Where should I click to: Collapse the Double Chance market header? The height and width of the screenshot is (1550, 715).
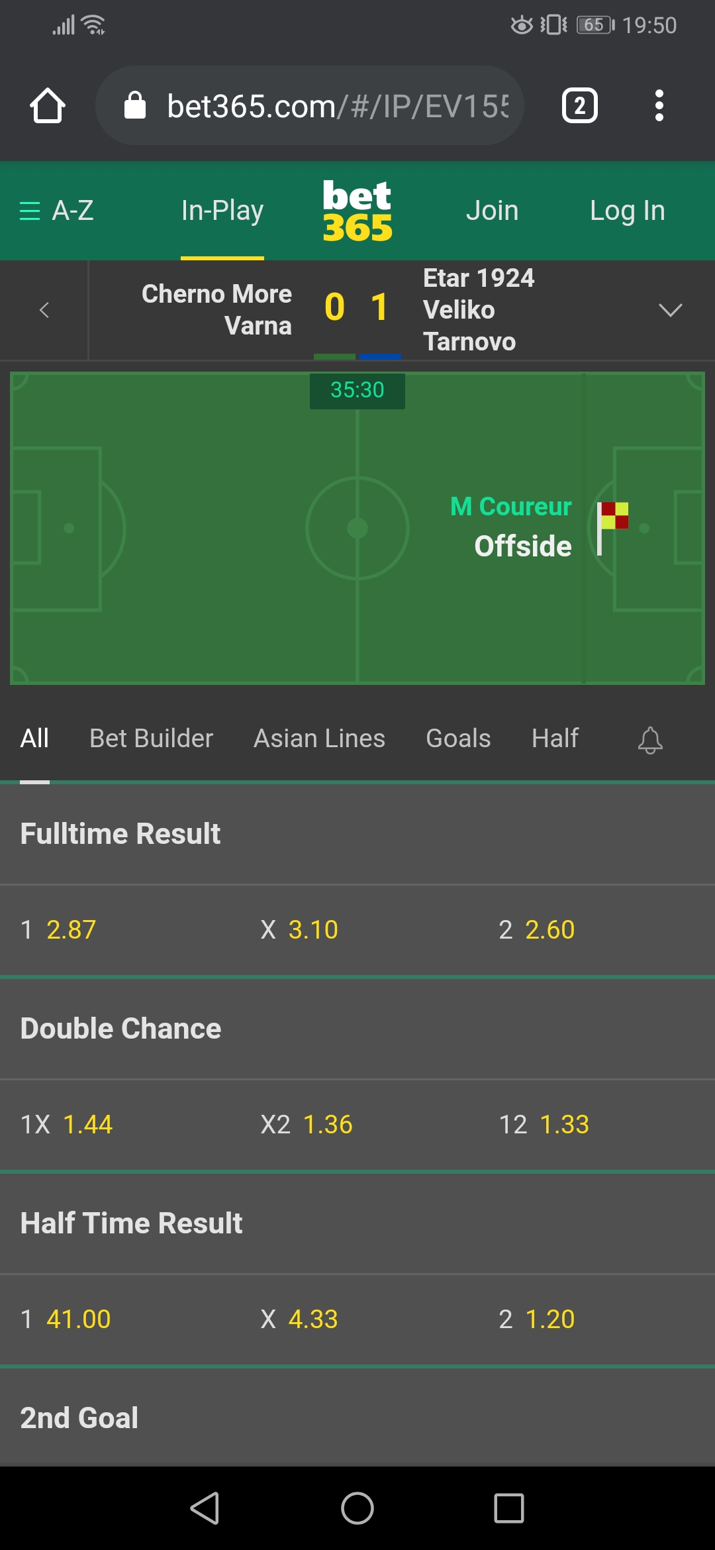358,1029
